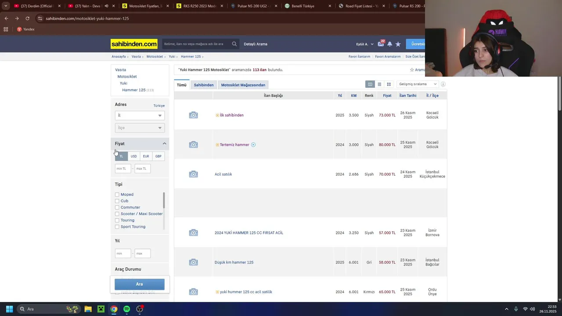
Task: Open the tab search dropdown arrow in browser
Action: pyautogui.click(x=6, y=6)
